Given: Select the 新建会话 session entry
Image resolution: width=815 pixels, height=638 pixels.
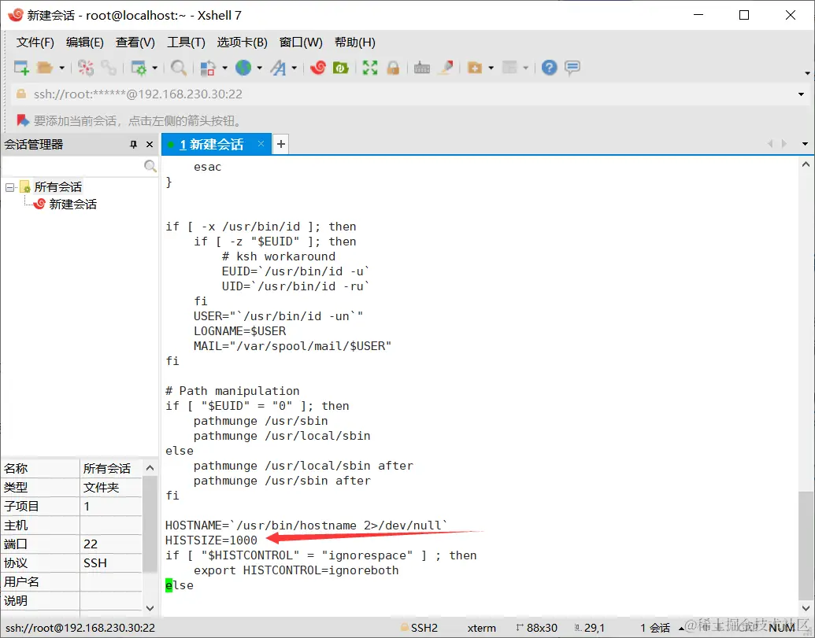Looking at the screenshot, I should (x=72, y=204).
